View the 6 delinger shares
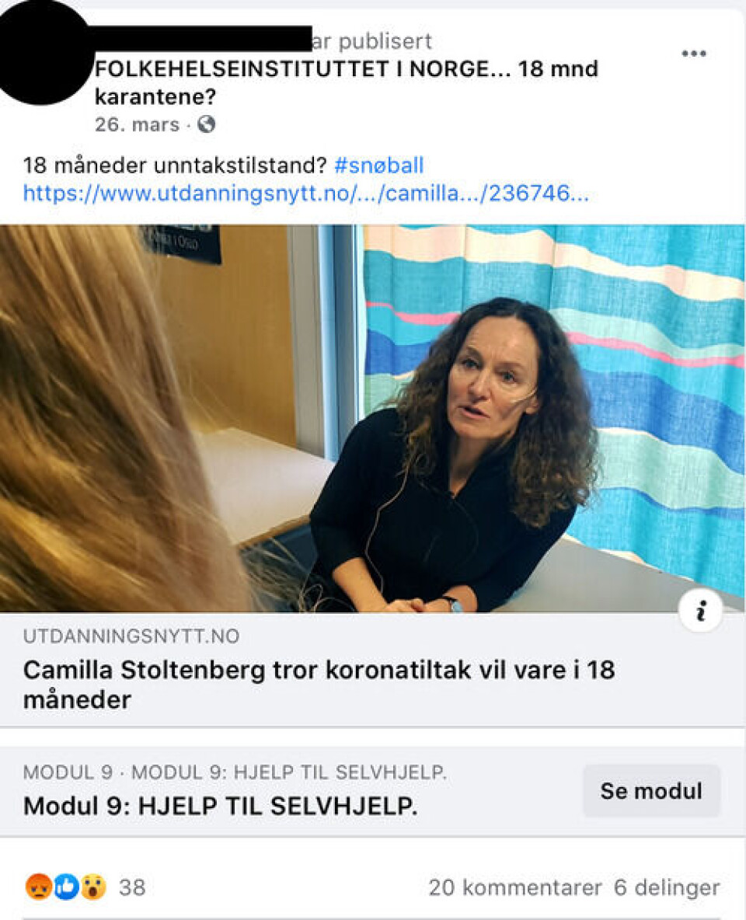 [666, 887]
